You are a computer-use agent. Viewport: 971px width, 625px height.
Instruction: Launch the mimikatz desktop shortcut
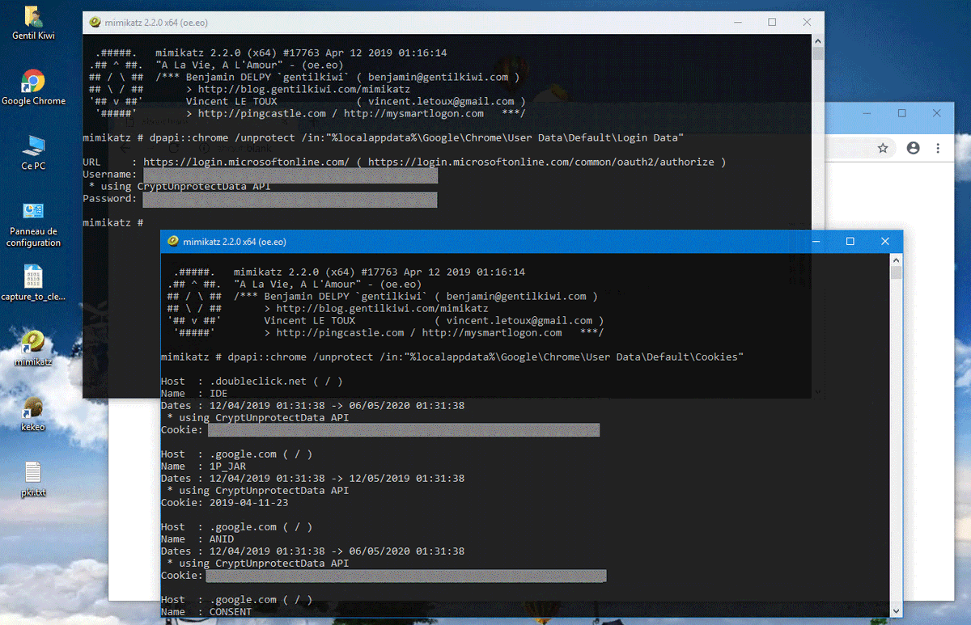33,348
